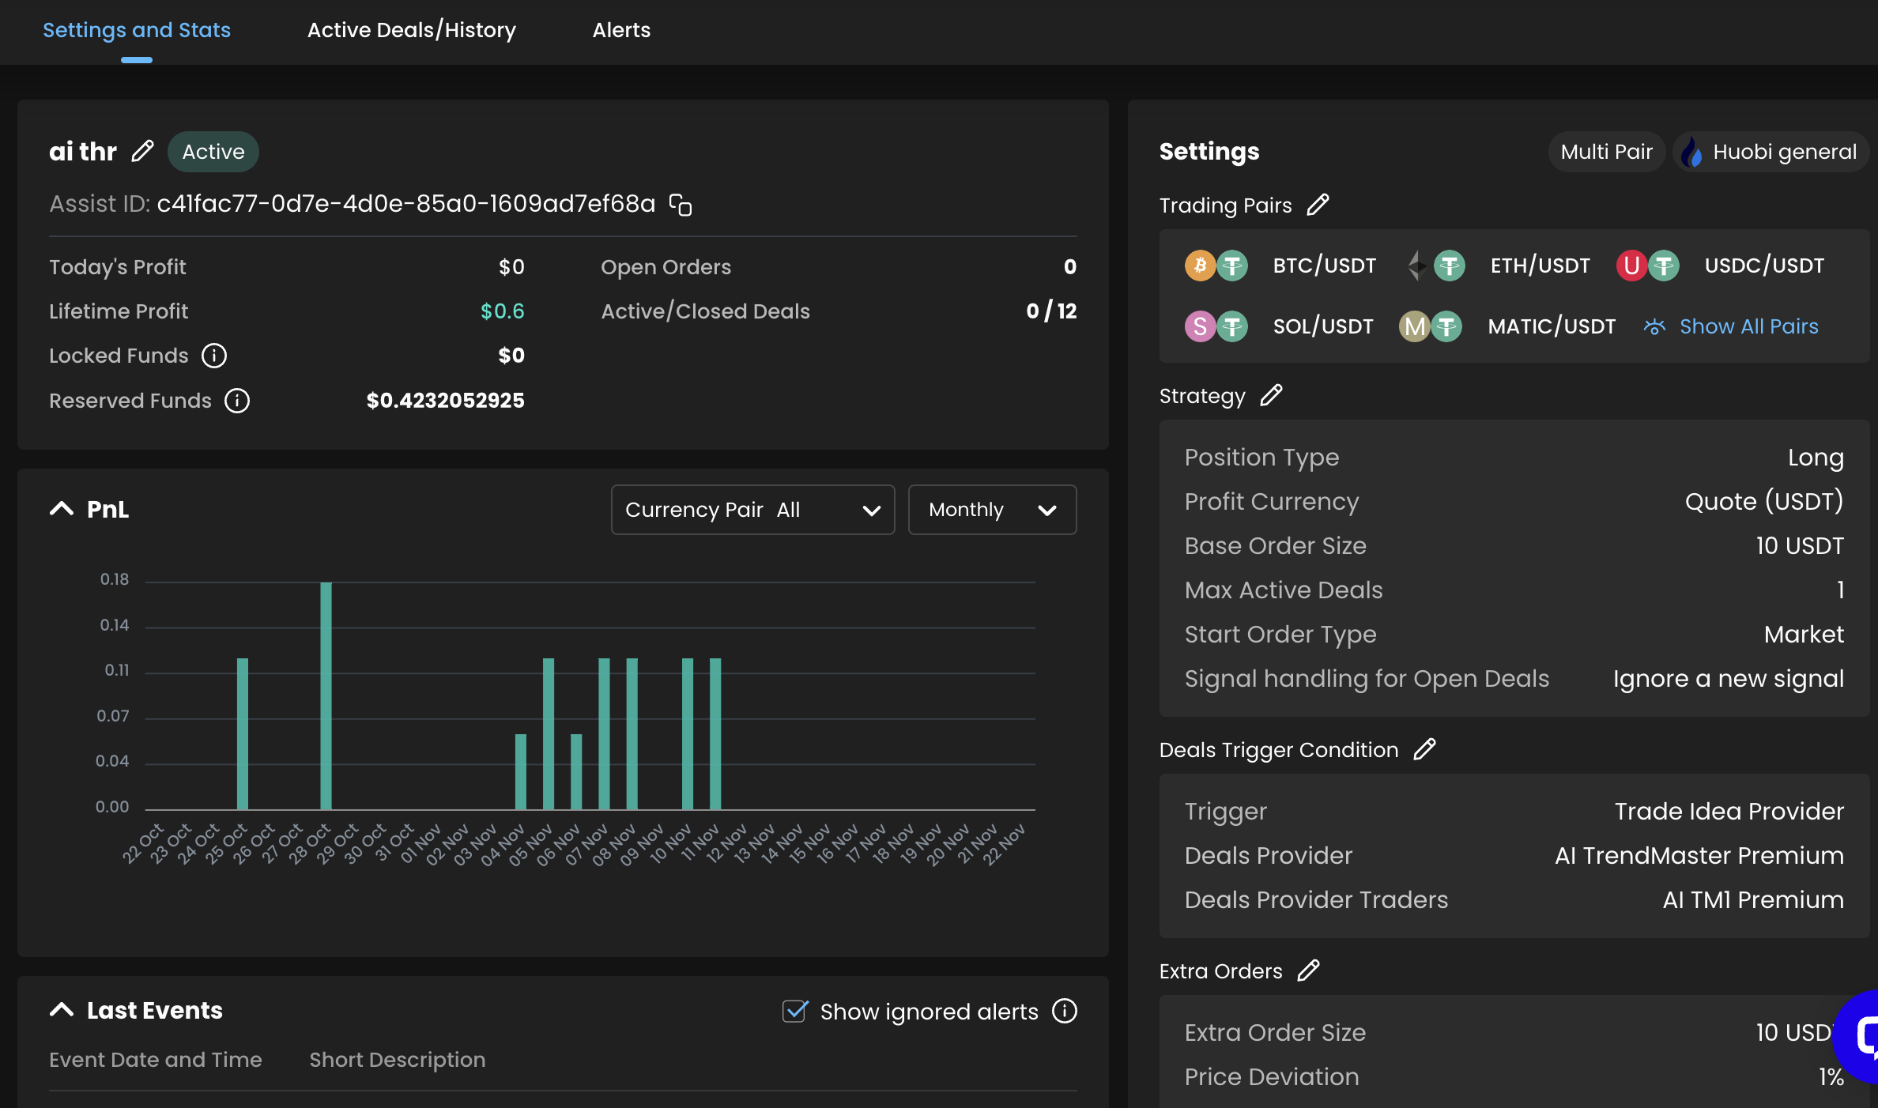Edit Deals Trigger Condition pencil icon
Screen dimensions: 1878x1108
tap(1424, 749)
